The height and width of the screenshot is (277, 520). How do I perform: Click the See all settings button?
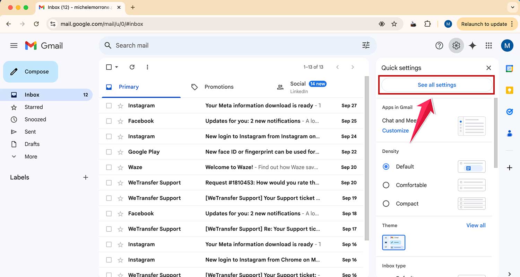(x=436, y=85)
